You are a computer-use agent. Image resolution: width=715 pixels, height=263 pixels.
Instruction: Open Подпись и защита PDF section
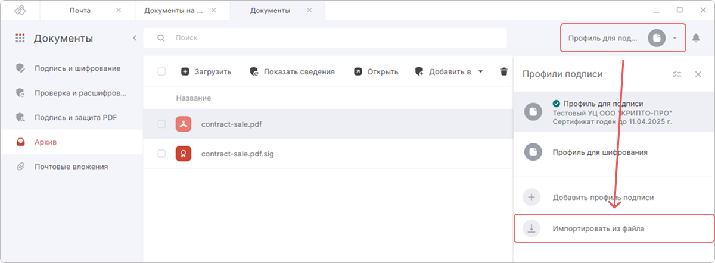point(71,117)
